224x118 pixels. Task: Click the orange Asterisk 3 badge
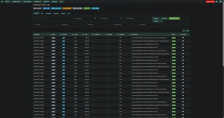pos(67,8)
